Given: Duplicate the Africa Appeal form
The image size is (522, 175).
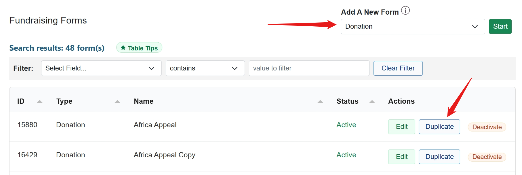Looking at the screenshot, I should (439, 127).
